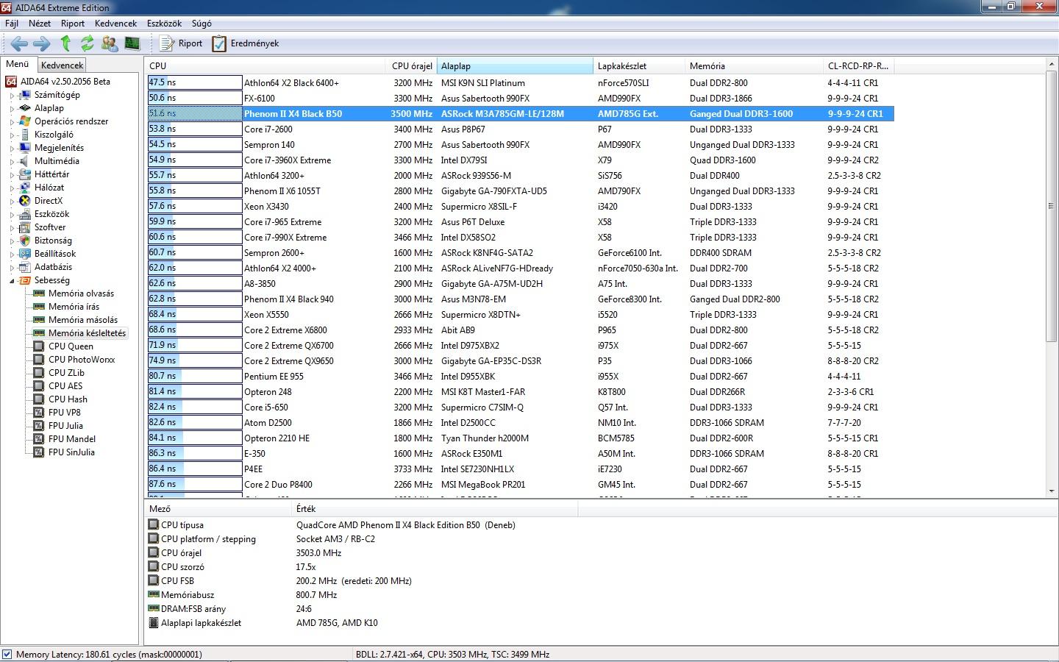Open Memória olvasás benchmark
The height and width of the screenshot is (662, 1059).
pyautogui.click(x=81, y=293)
